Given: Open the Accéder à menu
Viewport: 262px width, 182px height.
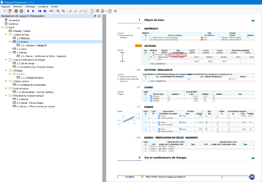Looking at the screenshot, I should pos(43,7).
